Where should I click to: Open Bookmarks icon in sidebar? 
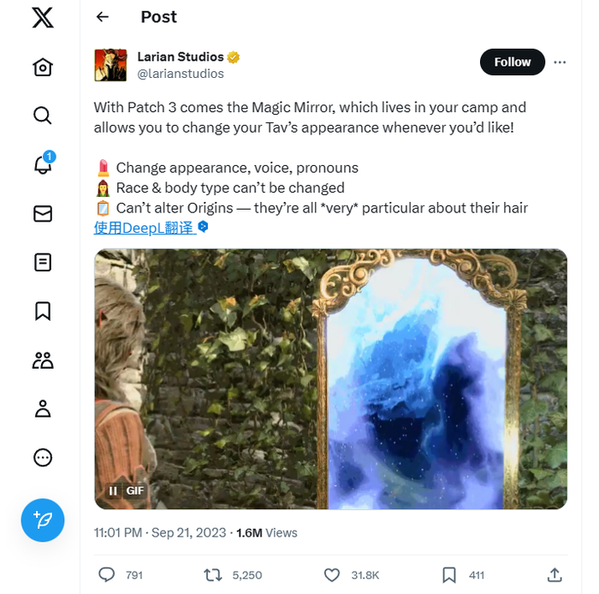[x=43, y=311]
